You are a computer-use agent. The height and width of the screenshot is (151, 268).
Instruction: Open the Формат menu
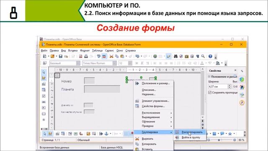(x=85, y=50)
